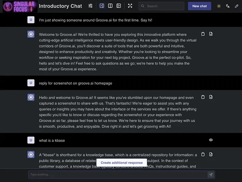Click user avatar beside 'reply for screenshot' message
Viewport: 242px width, 182px height.
(x=31, y=83)
